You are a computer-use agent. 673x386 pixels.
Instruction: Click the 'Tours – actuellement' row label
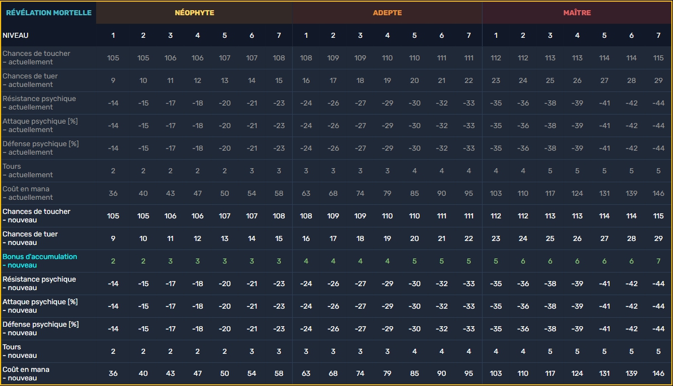28,170
